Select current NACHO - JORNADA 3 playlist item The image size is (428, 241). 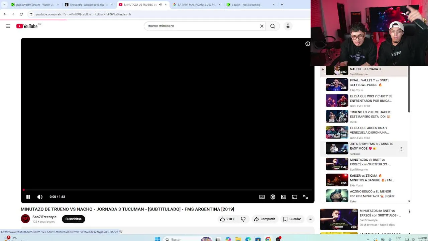pyautogui.click(x=363, y=71)
